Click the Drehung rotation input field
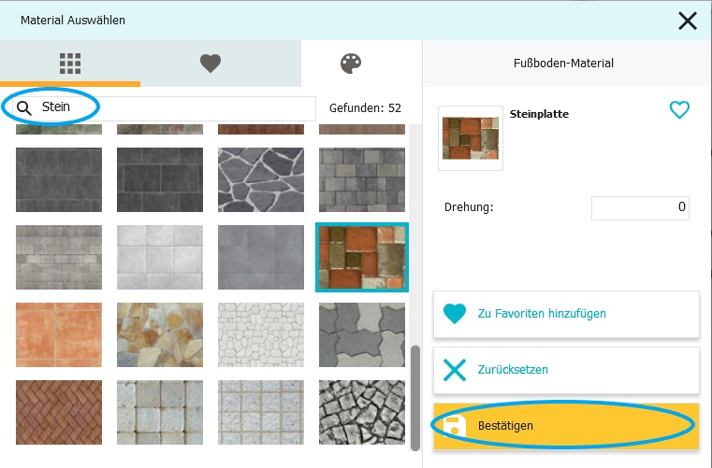 tap(640, 207)
